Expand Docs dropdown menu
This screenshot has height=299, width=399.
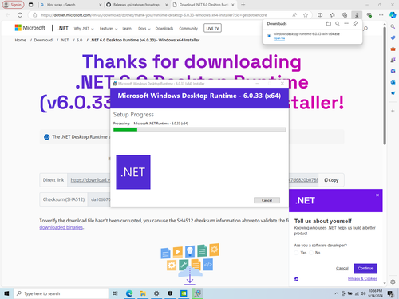tap(144, 29)
